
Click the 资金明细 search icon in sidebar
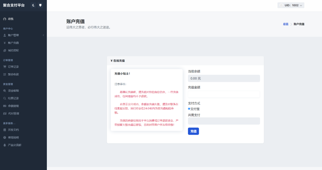4,91
